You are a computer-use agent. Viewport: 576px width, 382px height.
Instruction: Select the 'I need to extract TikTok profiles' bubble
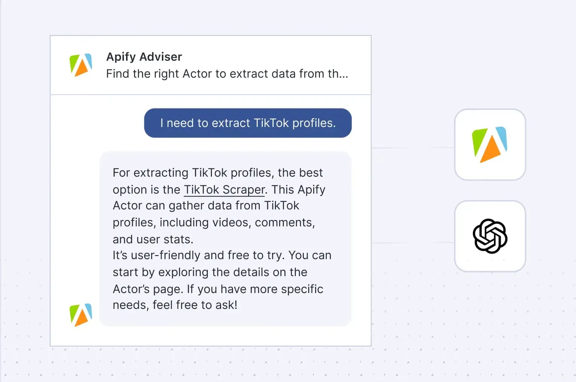248,123
